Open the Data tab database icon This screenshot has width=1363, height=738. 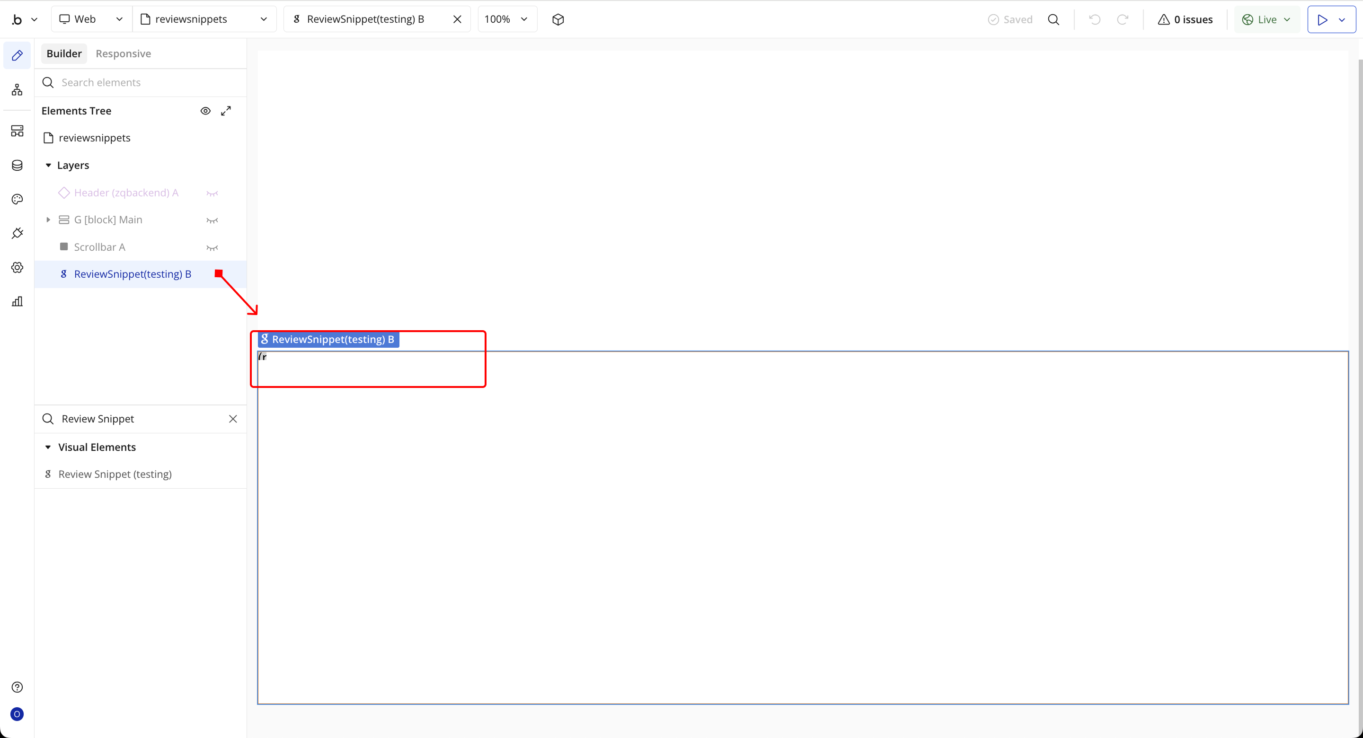click(17, 165)
